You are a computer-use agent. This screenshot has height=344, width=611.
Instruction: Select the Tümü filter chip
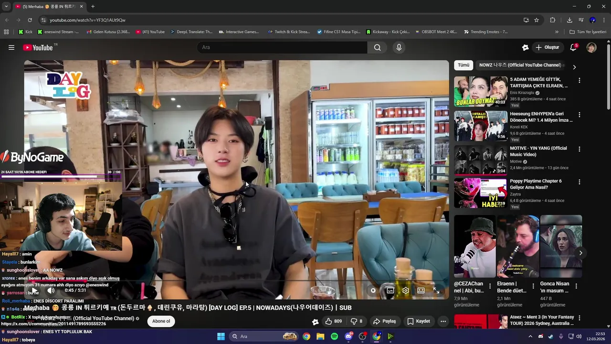point(464,65)
